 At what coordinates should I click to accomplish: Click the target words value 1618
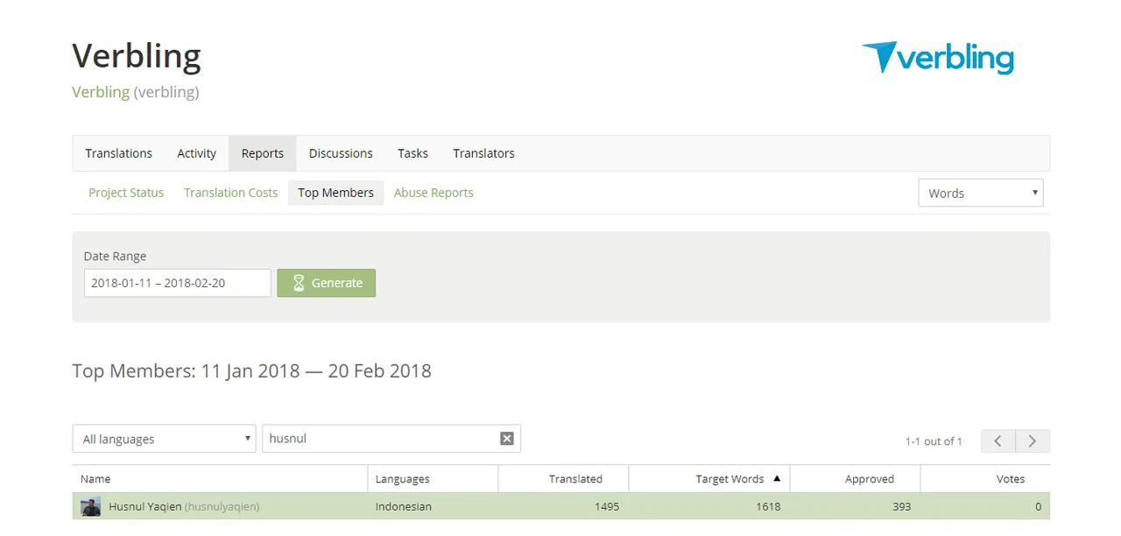point(767,506)
